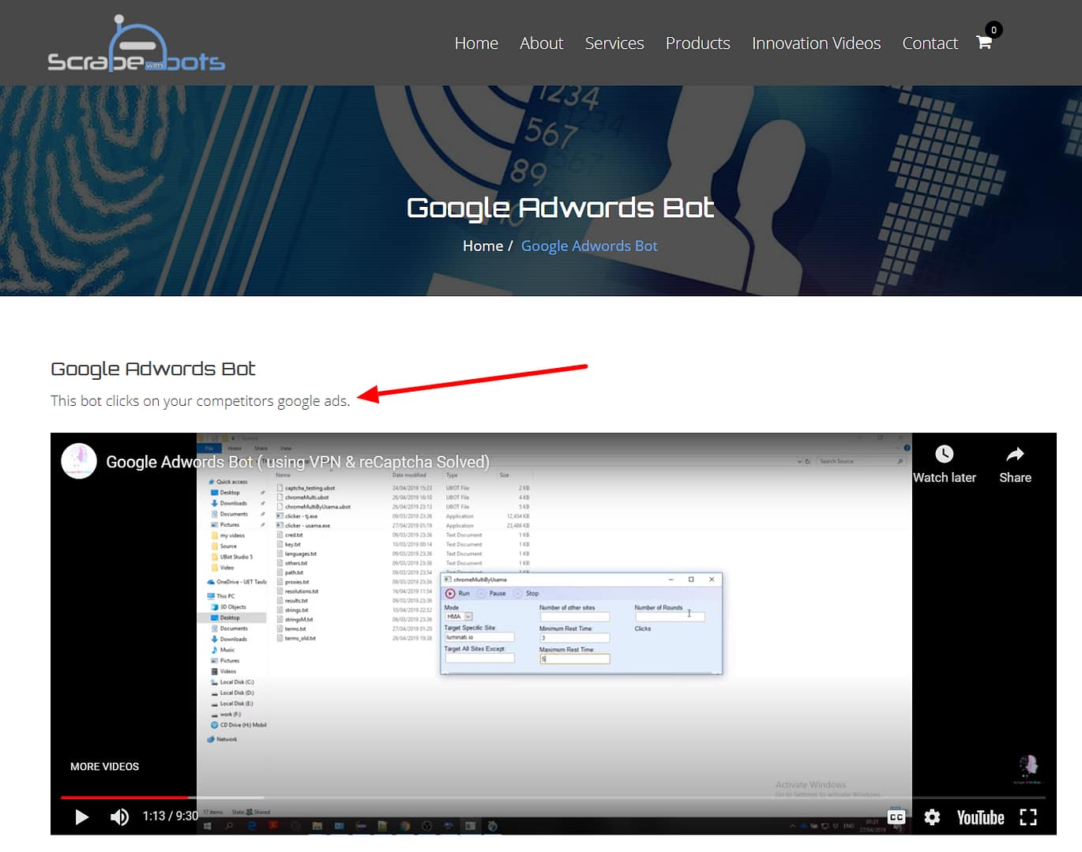The width and height of the screenshot is (1082, 852).
Task: Open the Innovation Videos menu
Action: pyautogui.click(x=816, y=43)
